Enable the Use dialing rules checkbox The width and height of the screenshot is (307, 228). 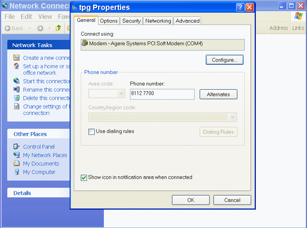pyautogui.click(x=92, y=132)
